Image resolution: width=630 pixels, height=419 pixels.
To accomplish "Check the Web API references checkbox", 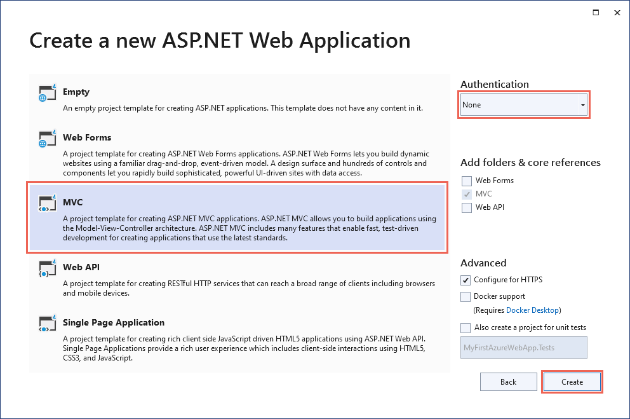I will click(467, 207).
